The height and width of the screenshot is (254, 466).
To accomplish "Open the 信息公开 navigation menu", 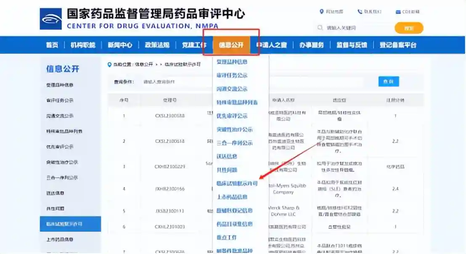I will tap(231, 45).
